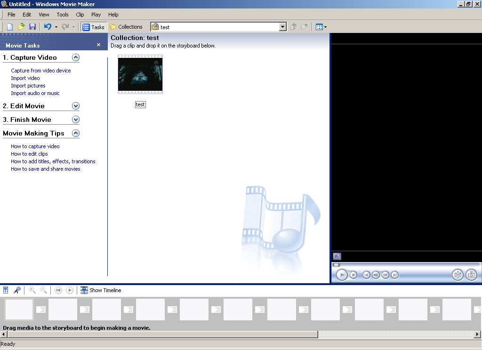
Task: Click the Import pictures link
Action: coord(28,86)
